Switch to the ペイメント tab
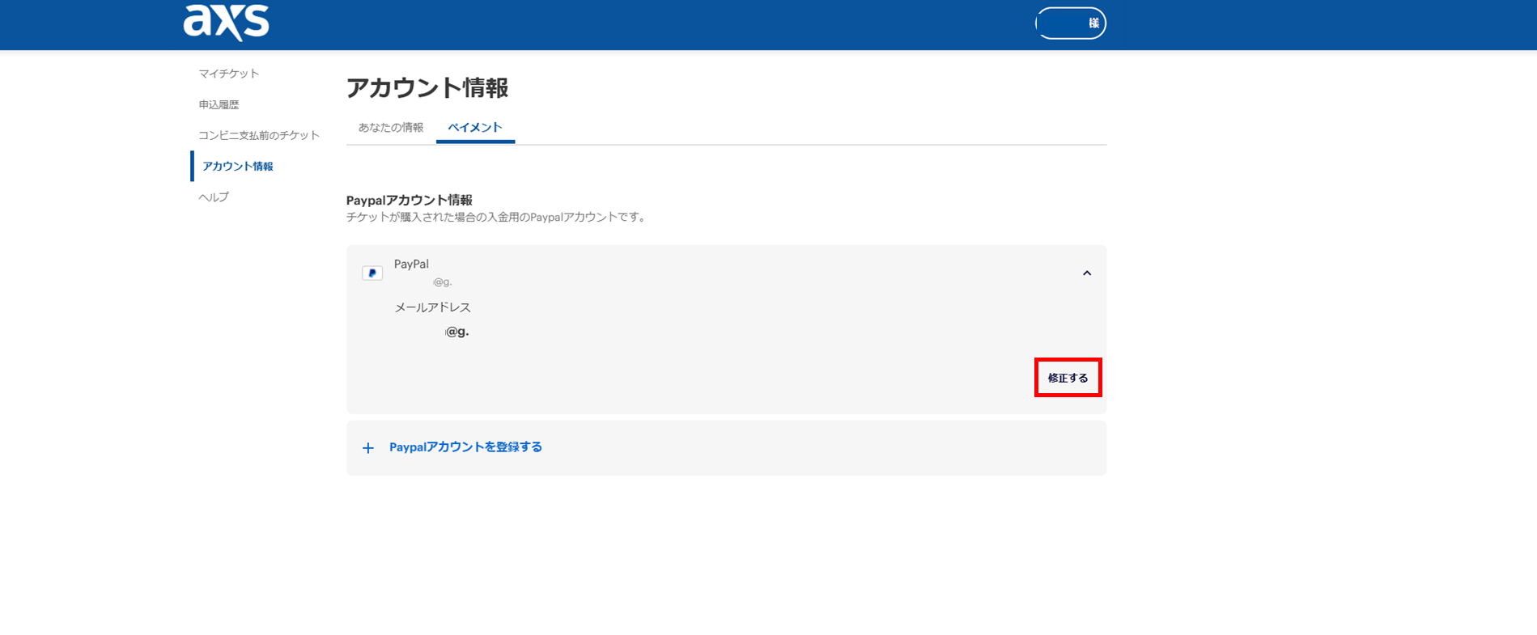The width and height of the screenshot is (1537, 635). (475, 127)
